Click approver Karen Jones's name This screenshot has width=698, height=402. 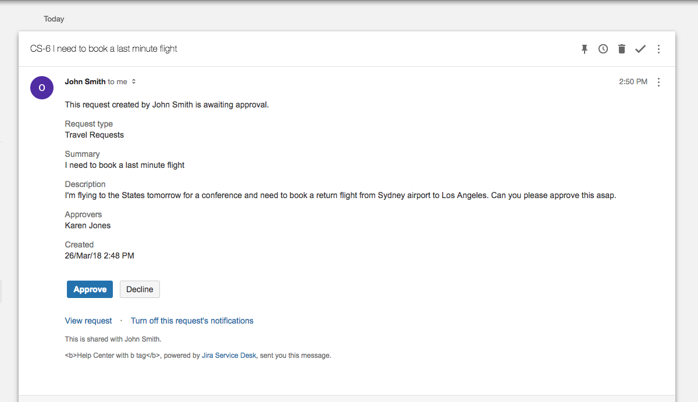point(87,225)
